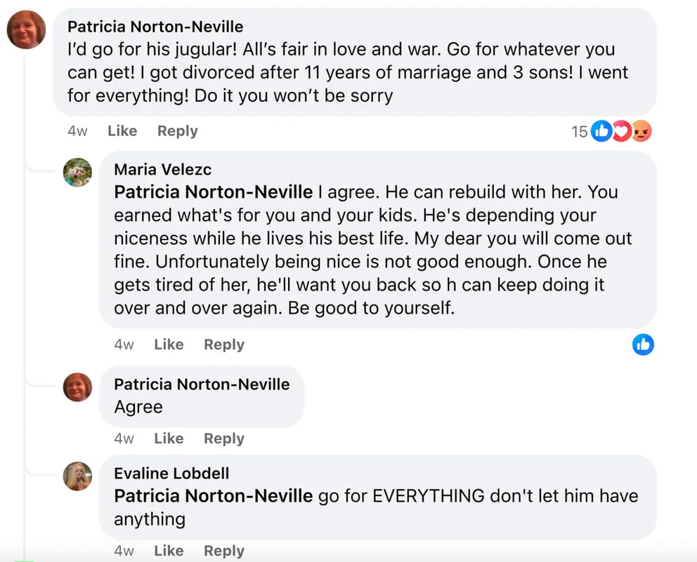Like Maria Velezc's reply
Viewport: 697px width, 562px height.
tap(169, 344)
